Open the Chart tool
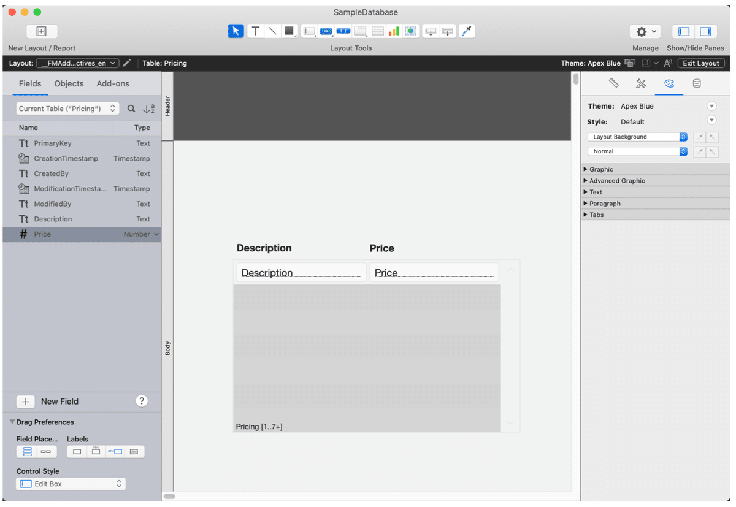Viewport: 736px width, 507px height. pyautogui.click(x=393, y=31)
